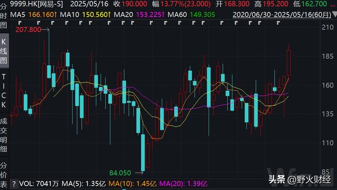Click the last flag marker above chart

[x=279, y=23]
